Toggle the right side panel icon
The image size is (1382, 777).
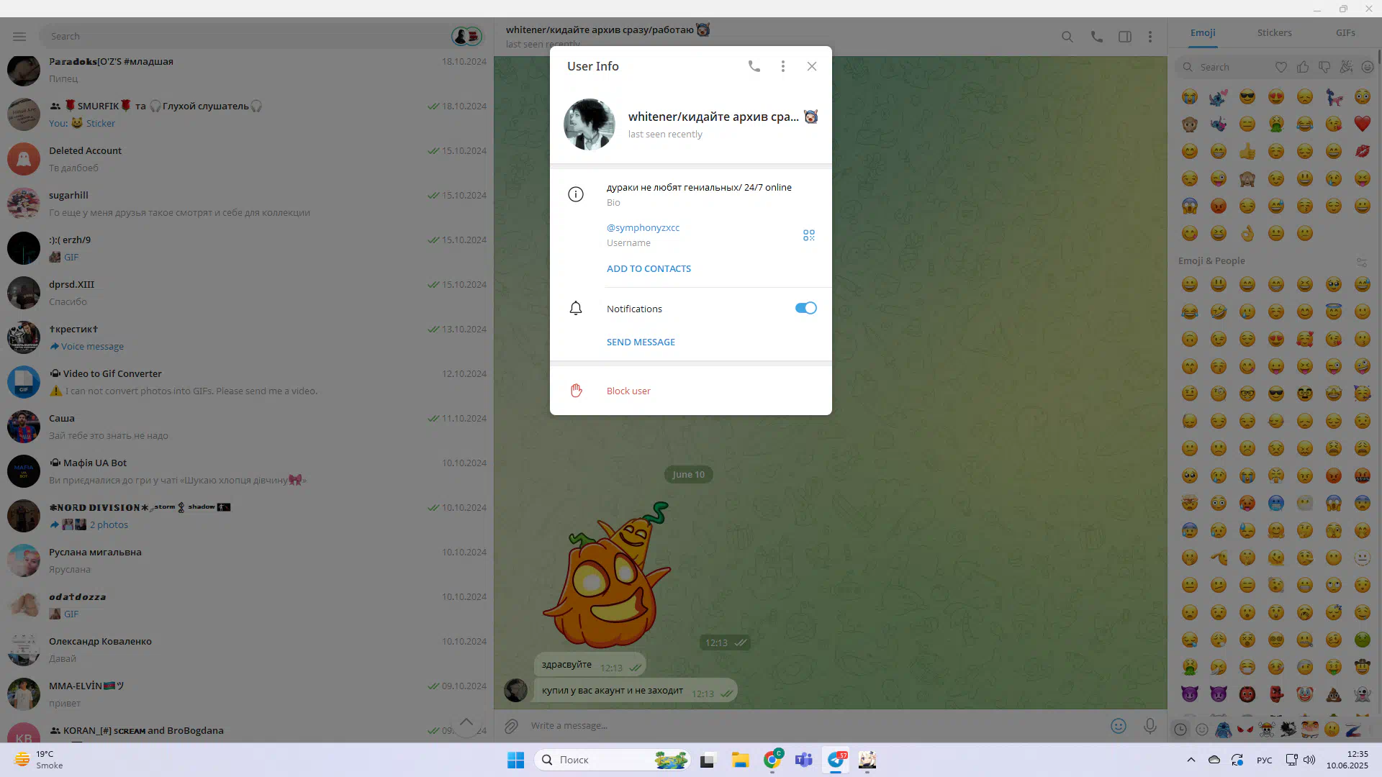tap(1125, 37)
